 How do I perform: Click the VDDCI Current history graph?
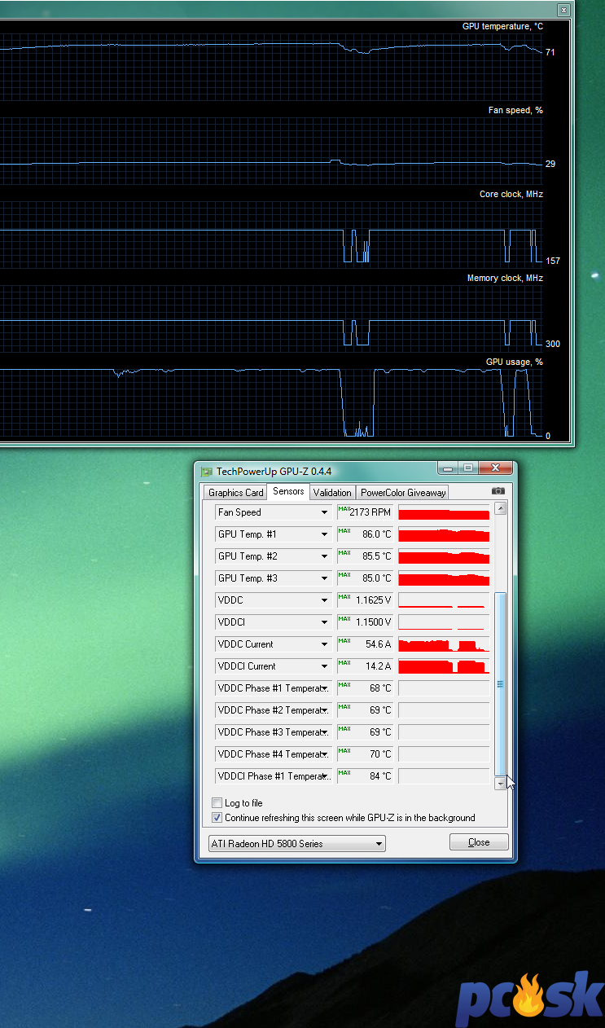[x=444, y=666]
